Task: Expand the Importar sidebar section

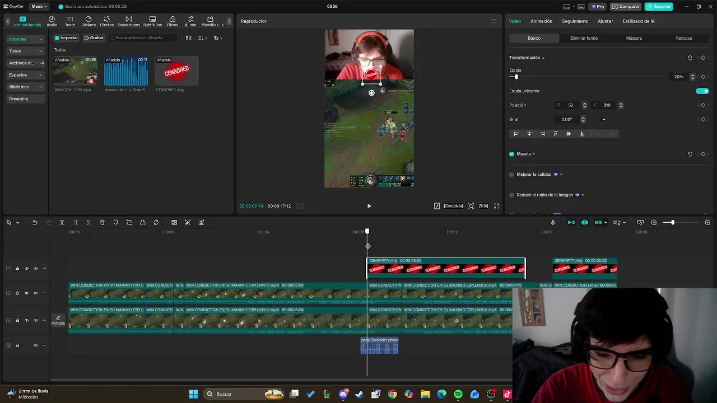Action: coord(25,39)
